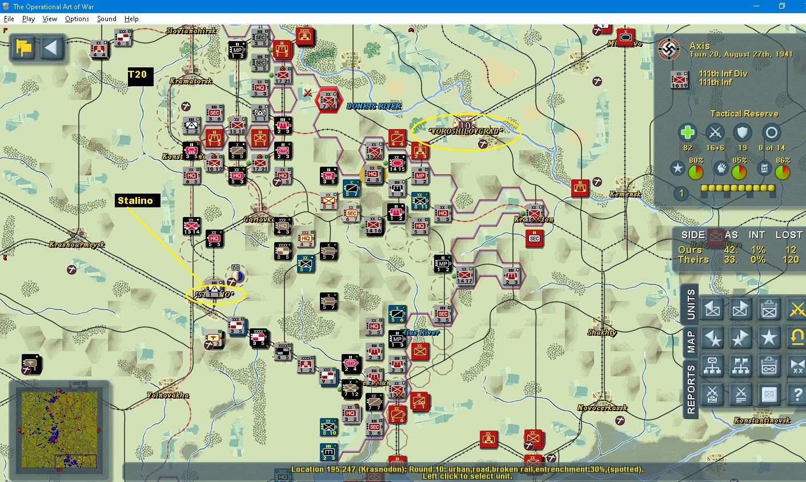Open the Sound menu
Image resolution: width=806 pixels, height=482 pixels.
[x=107, y=19]
